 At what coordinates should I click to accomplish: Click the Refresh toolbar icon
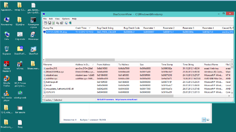pos(53,23)
